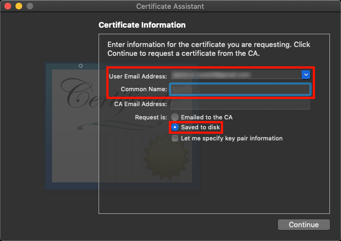
Task: Close the Certificate Assistant window
Action: 8,6
